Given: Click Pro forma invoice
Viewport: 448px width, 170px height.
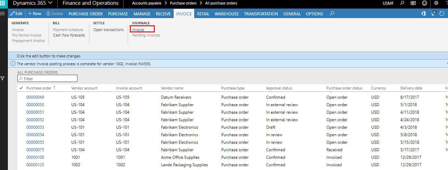Looking at the screenshot, I should click(26, 35).
